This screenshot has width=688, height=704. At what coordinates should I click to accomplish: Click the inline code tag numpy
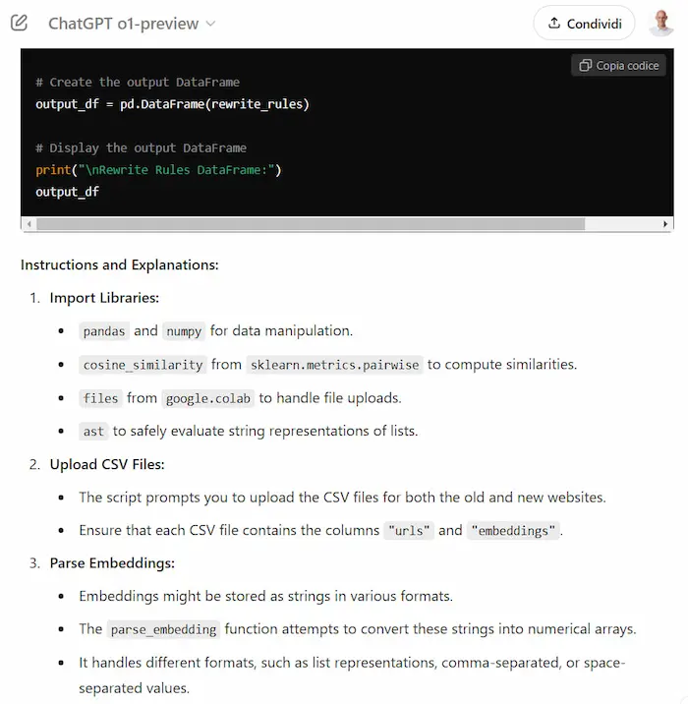184,331
